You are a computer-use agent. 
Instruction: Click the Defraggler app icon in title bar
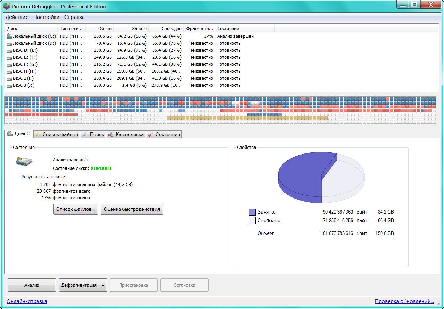click(7, 6)
